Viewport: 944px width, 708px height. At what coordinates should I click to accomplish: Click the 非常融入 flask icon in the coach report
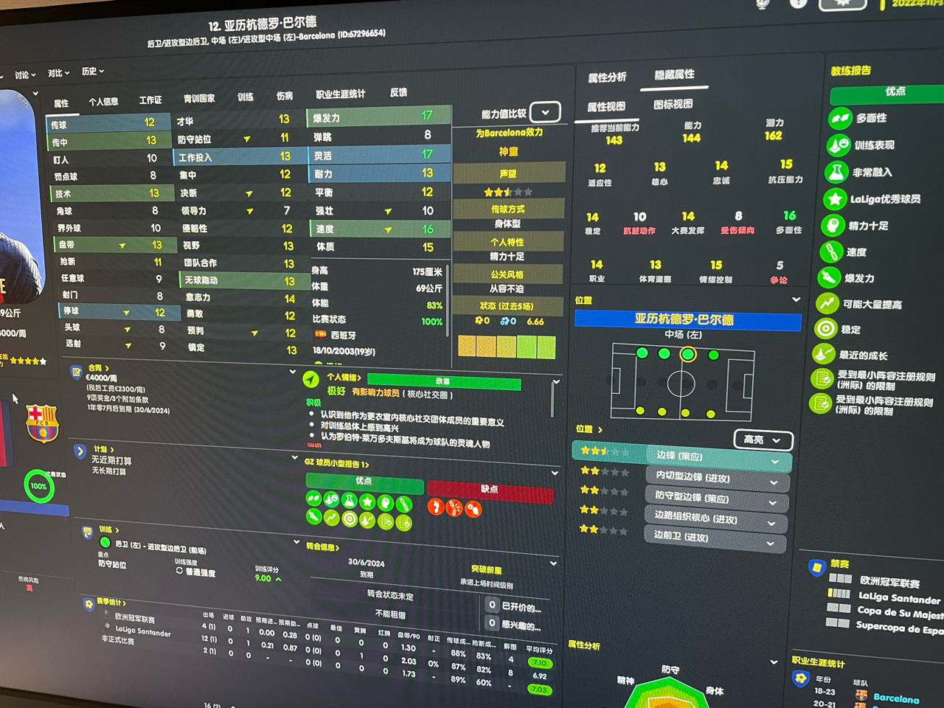coord(836,173)
